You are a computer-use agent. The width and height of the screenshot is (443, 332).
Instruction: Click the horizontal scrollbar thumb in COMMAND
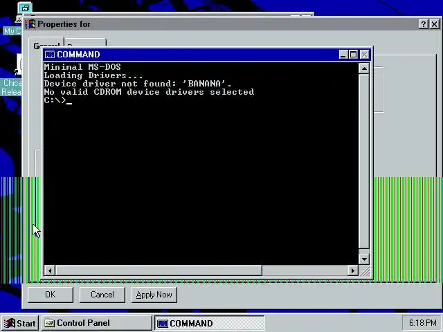click(159, 270)
